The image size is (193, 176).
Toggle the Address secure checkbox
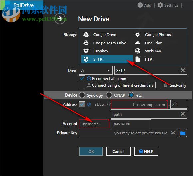(x=82, y=104)
